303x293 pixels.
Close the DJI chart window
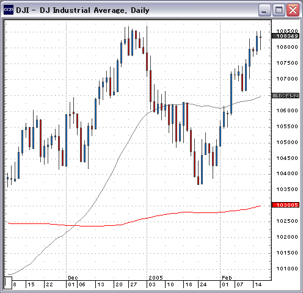coord(293,10)
